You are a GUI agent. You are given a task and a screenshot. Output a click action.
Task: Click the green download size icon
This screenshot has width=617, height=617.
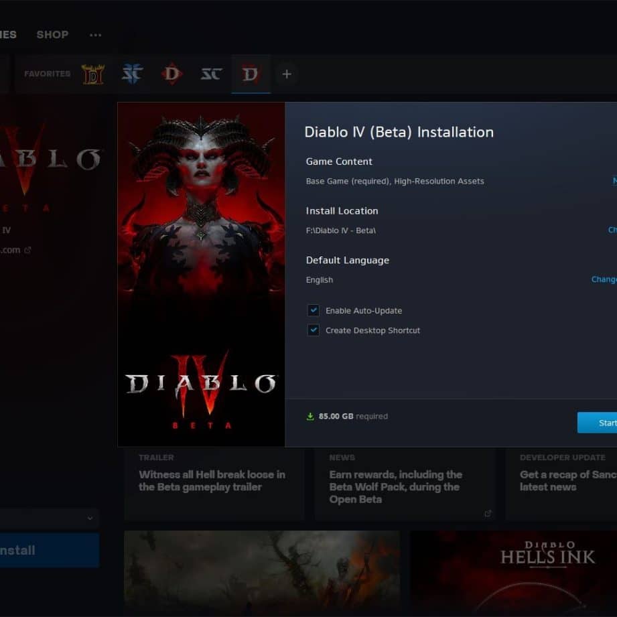coord(310,416)
